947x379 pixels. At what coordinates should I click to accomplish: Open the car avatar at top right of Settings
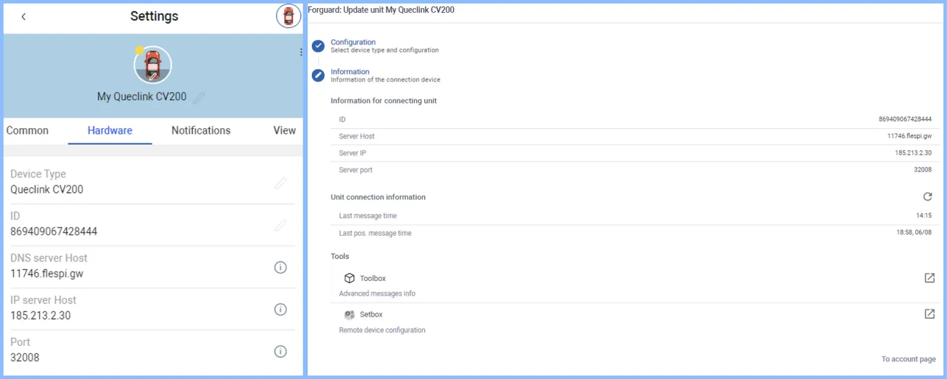[x=289, y=16]
